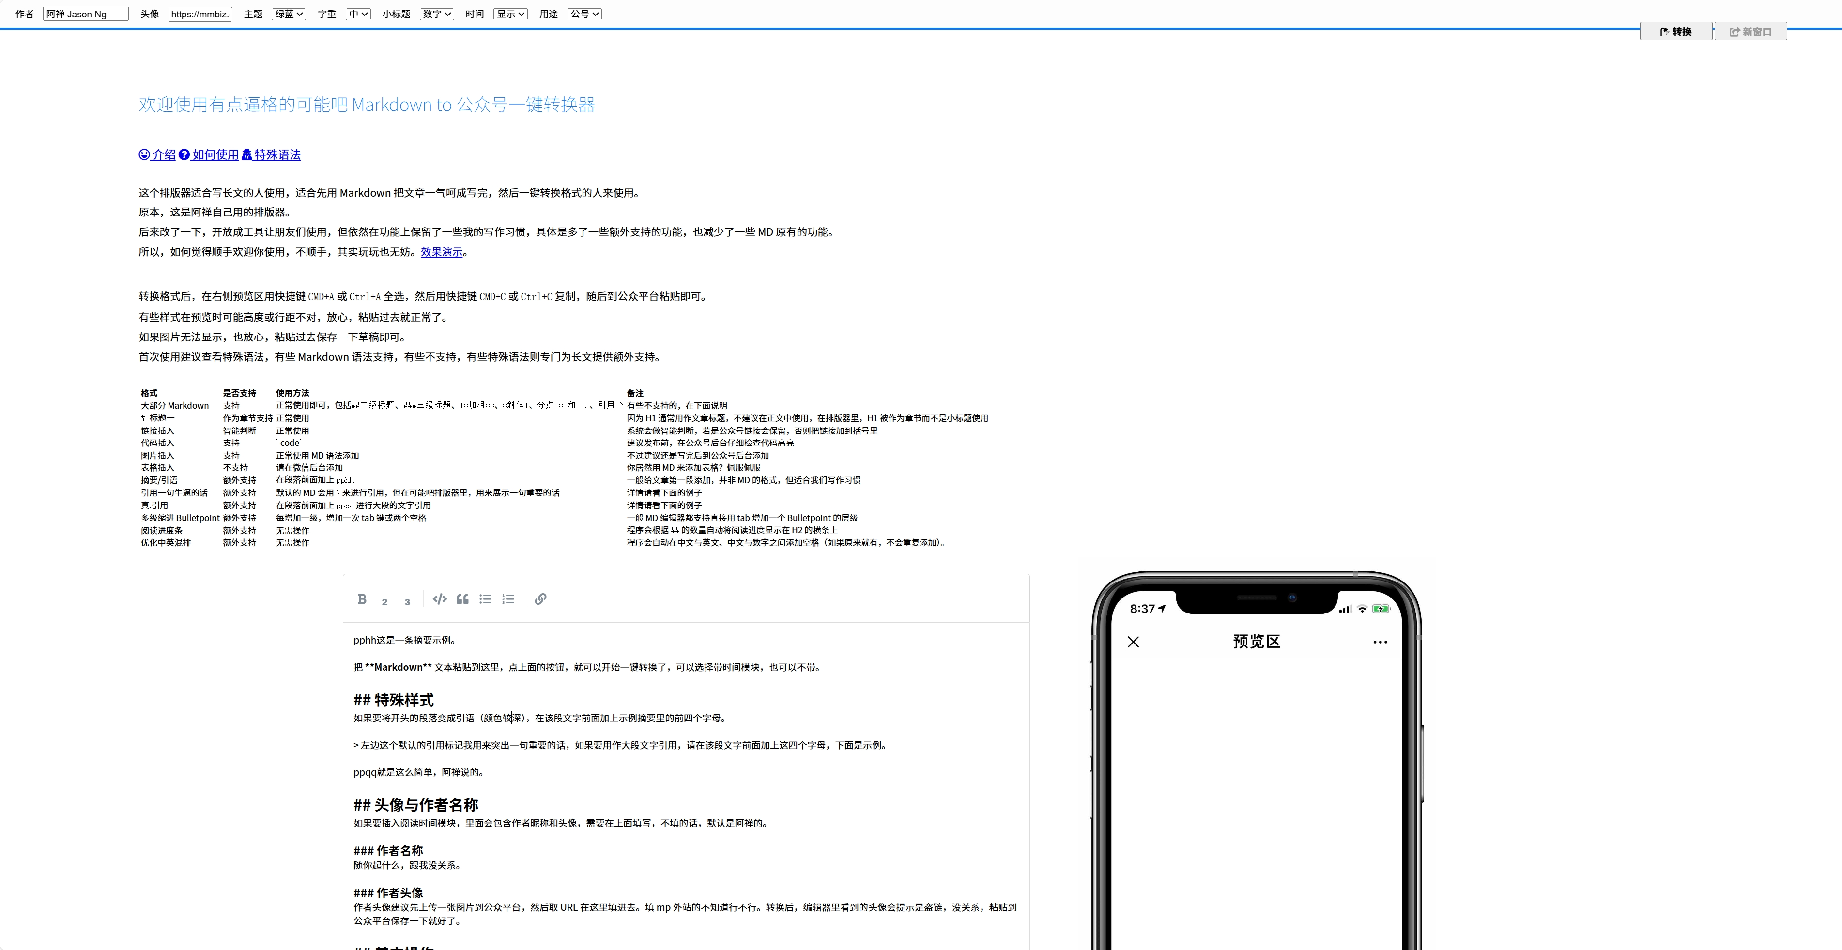The height and width of the screenshot is (950, 1842).
Task: Open the 用途 purpose dropdown
Action: point(585,15)
